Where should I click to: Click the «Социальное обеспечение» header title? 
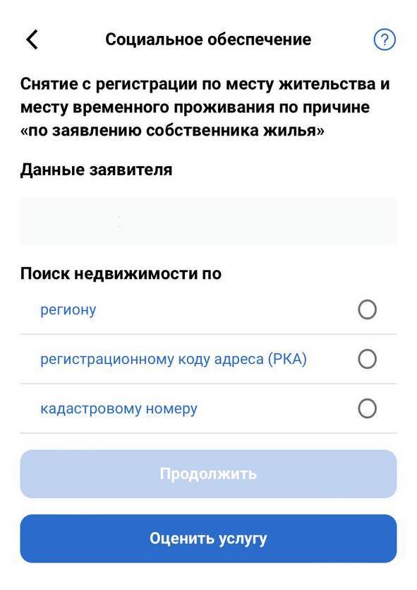(208, 40)
